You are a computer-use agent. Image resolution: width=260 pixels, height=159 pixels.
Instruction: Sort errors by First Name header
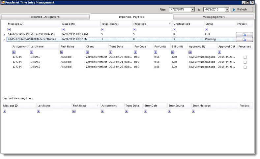coord(86,106)
